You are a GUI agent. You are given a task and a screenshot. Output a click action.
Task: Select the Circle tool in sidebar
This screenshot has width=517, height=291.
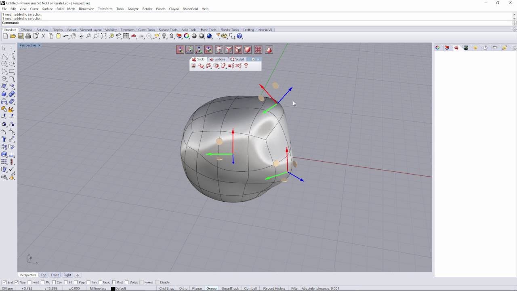click(4, 63)
